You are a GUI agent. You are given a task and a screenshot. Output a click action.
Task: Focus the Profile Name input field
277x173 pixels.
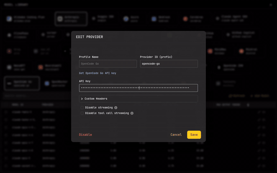coord(108,64)
